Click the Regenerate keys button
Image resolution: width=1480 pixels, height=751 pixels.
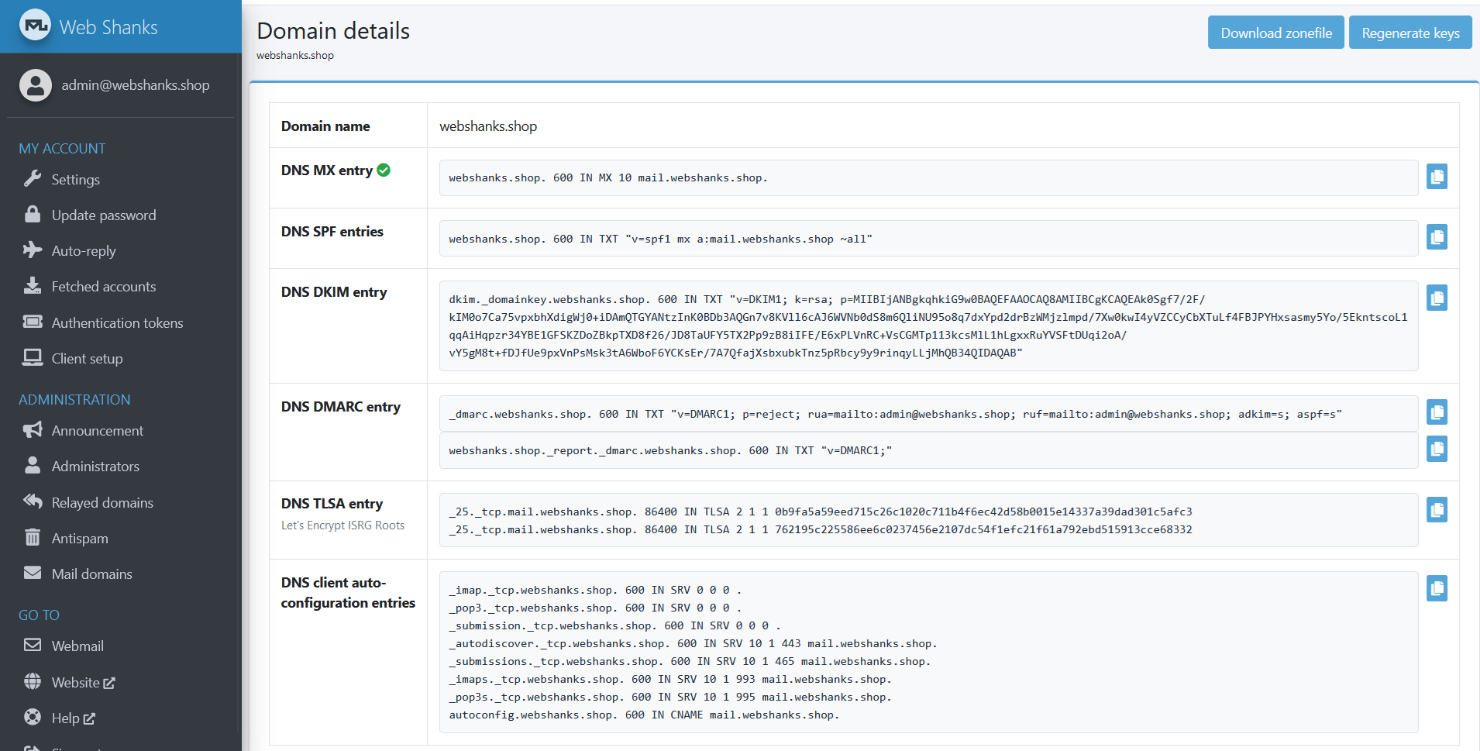[x=1410, y=33]
